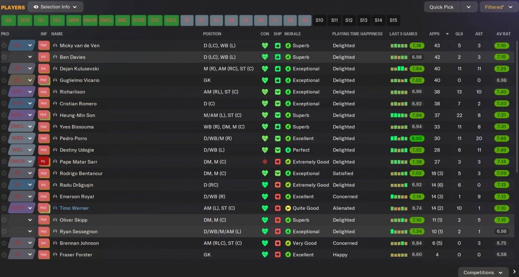Click sharpness icon in Richarlison's row
The image size is (519, 277).
tap(277, 92)
